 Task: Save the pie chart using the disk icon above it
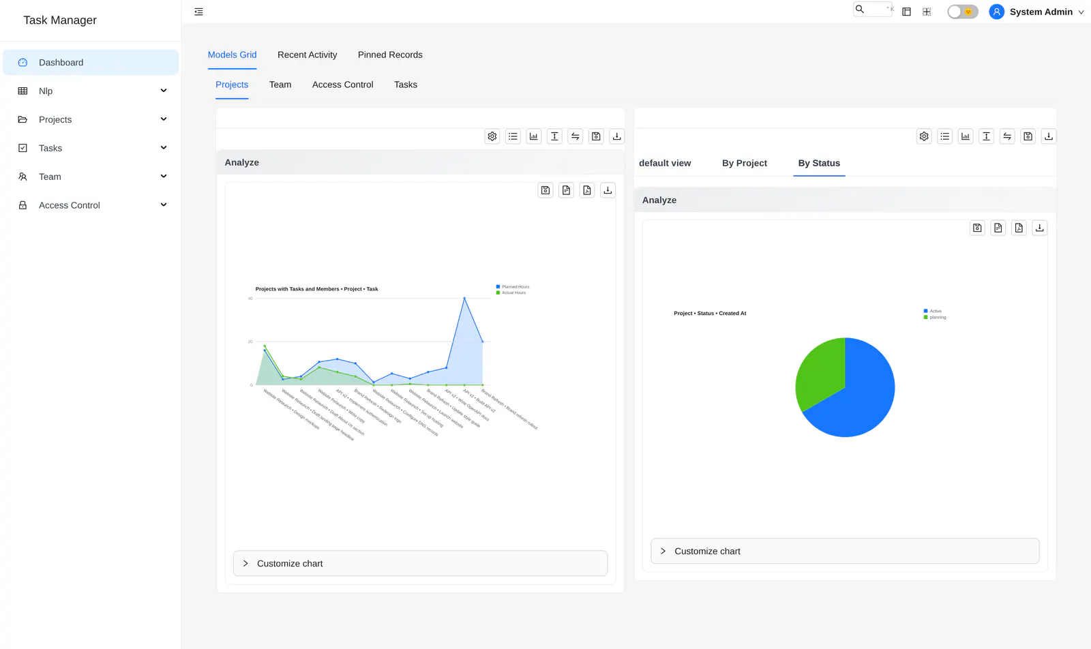977,228
